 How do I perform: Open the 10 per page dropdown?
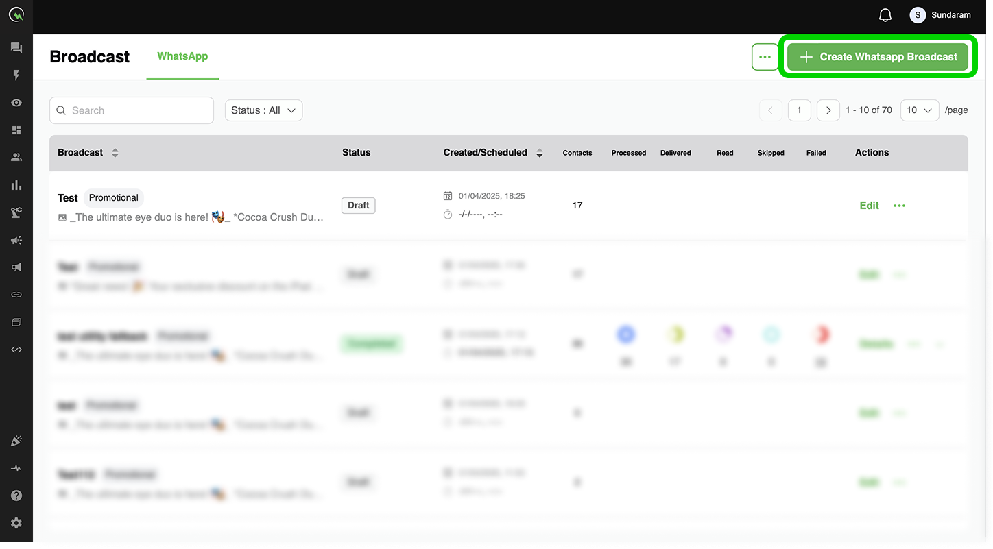click(x=919, y=110)
